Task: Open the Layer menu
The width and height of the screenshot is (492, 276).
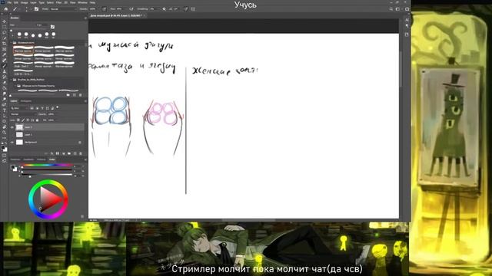Action: (x=33, y=2)
